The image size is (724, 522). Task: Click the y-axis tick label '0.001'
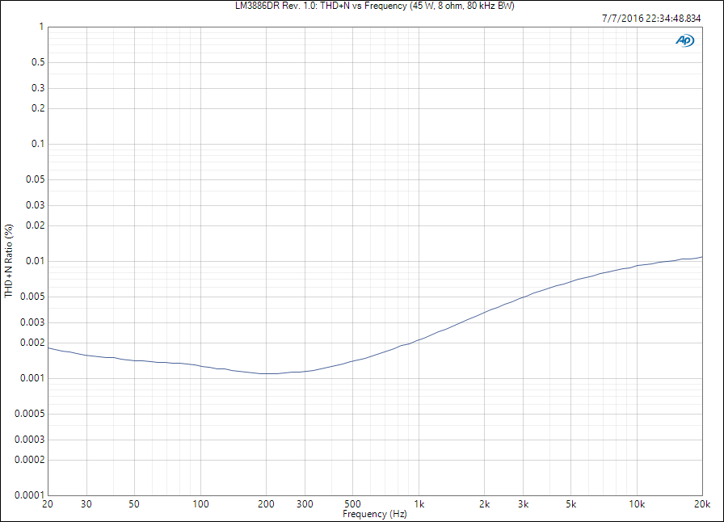point(33,378)
